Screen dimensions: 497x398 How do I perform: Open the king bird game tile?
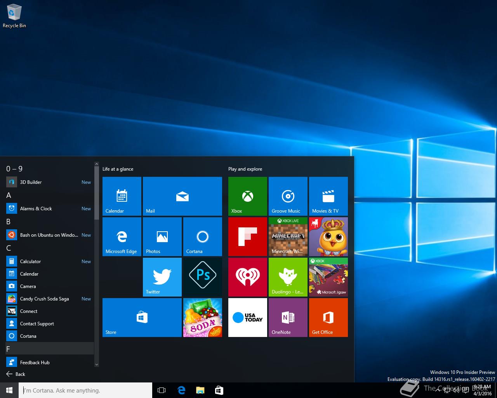click(x=328, y=237)
